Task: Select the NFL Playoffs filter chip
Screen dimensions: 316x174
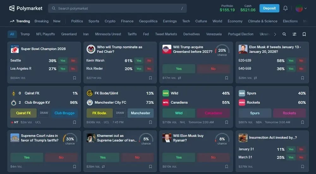Action: [x=45, y=34]
